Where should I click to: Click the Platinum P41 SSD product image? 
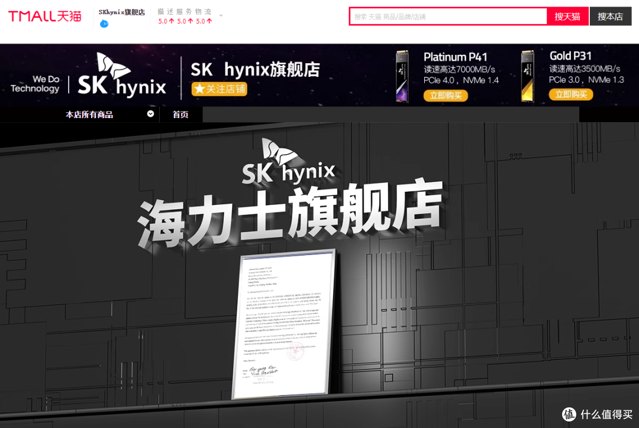click(x=402, y=76)
